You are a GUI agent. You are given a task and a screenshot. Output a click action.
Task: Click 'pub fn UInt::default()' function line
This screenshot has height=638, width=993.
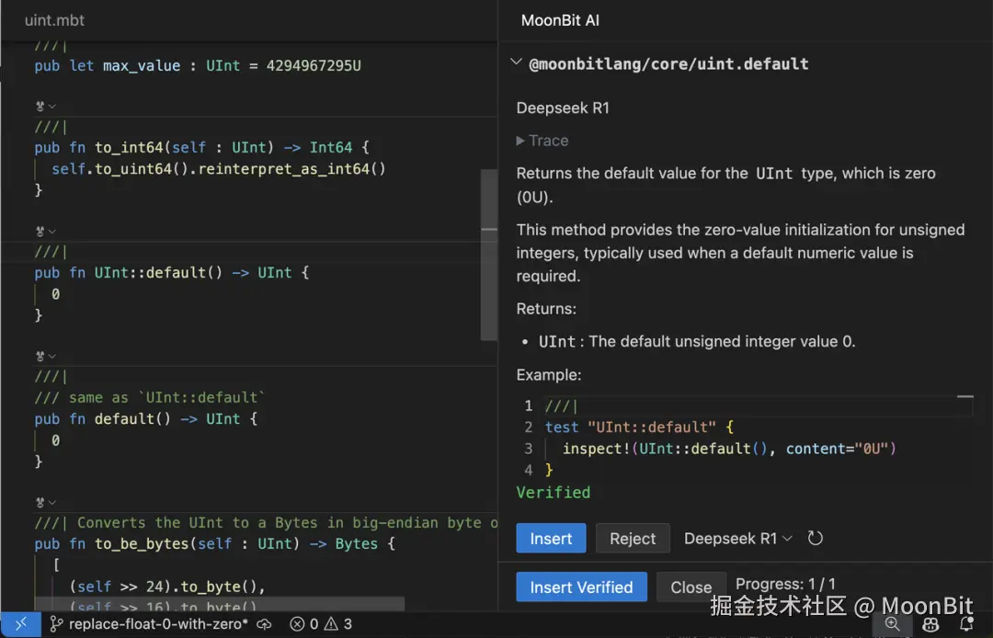pyautogui.click(x=172, y=273)
